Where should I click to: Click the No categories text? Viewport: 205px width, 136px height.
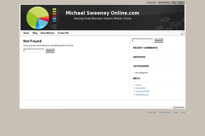tap(142, 73)
